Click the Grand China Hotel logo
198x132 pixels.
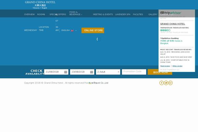pyautogui.click(x=40, y=5)
